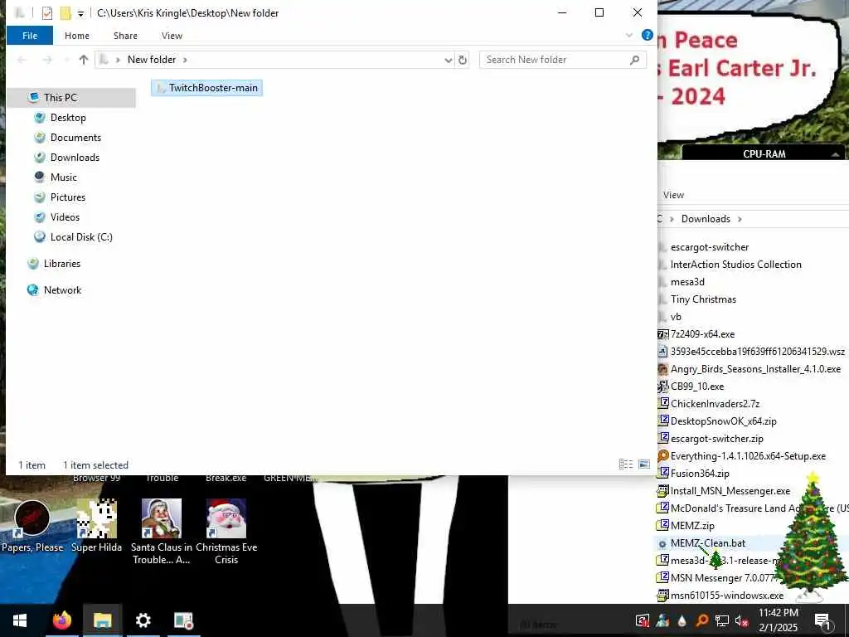The height and width of the screenshot is (637, 849).
Task: Select Videos in the navigation pane
Action: [x=65, y=217]
